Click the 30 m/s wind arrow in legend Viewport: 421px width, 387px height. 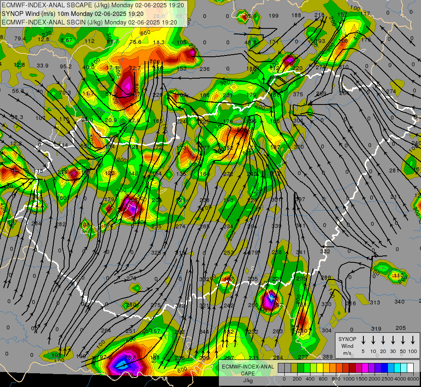(393, 340)
